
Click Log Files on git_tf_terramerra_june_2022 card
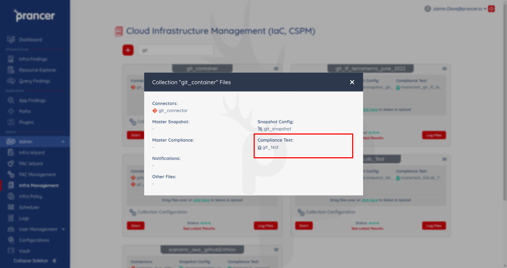coord(434,135)
